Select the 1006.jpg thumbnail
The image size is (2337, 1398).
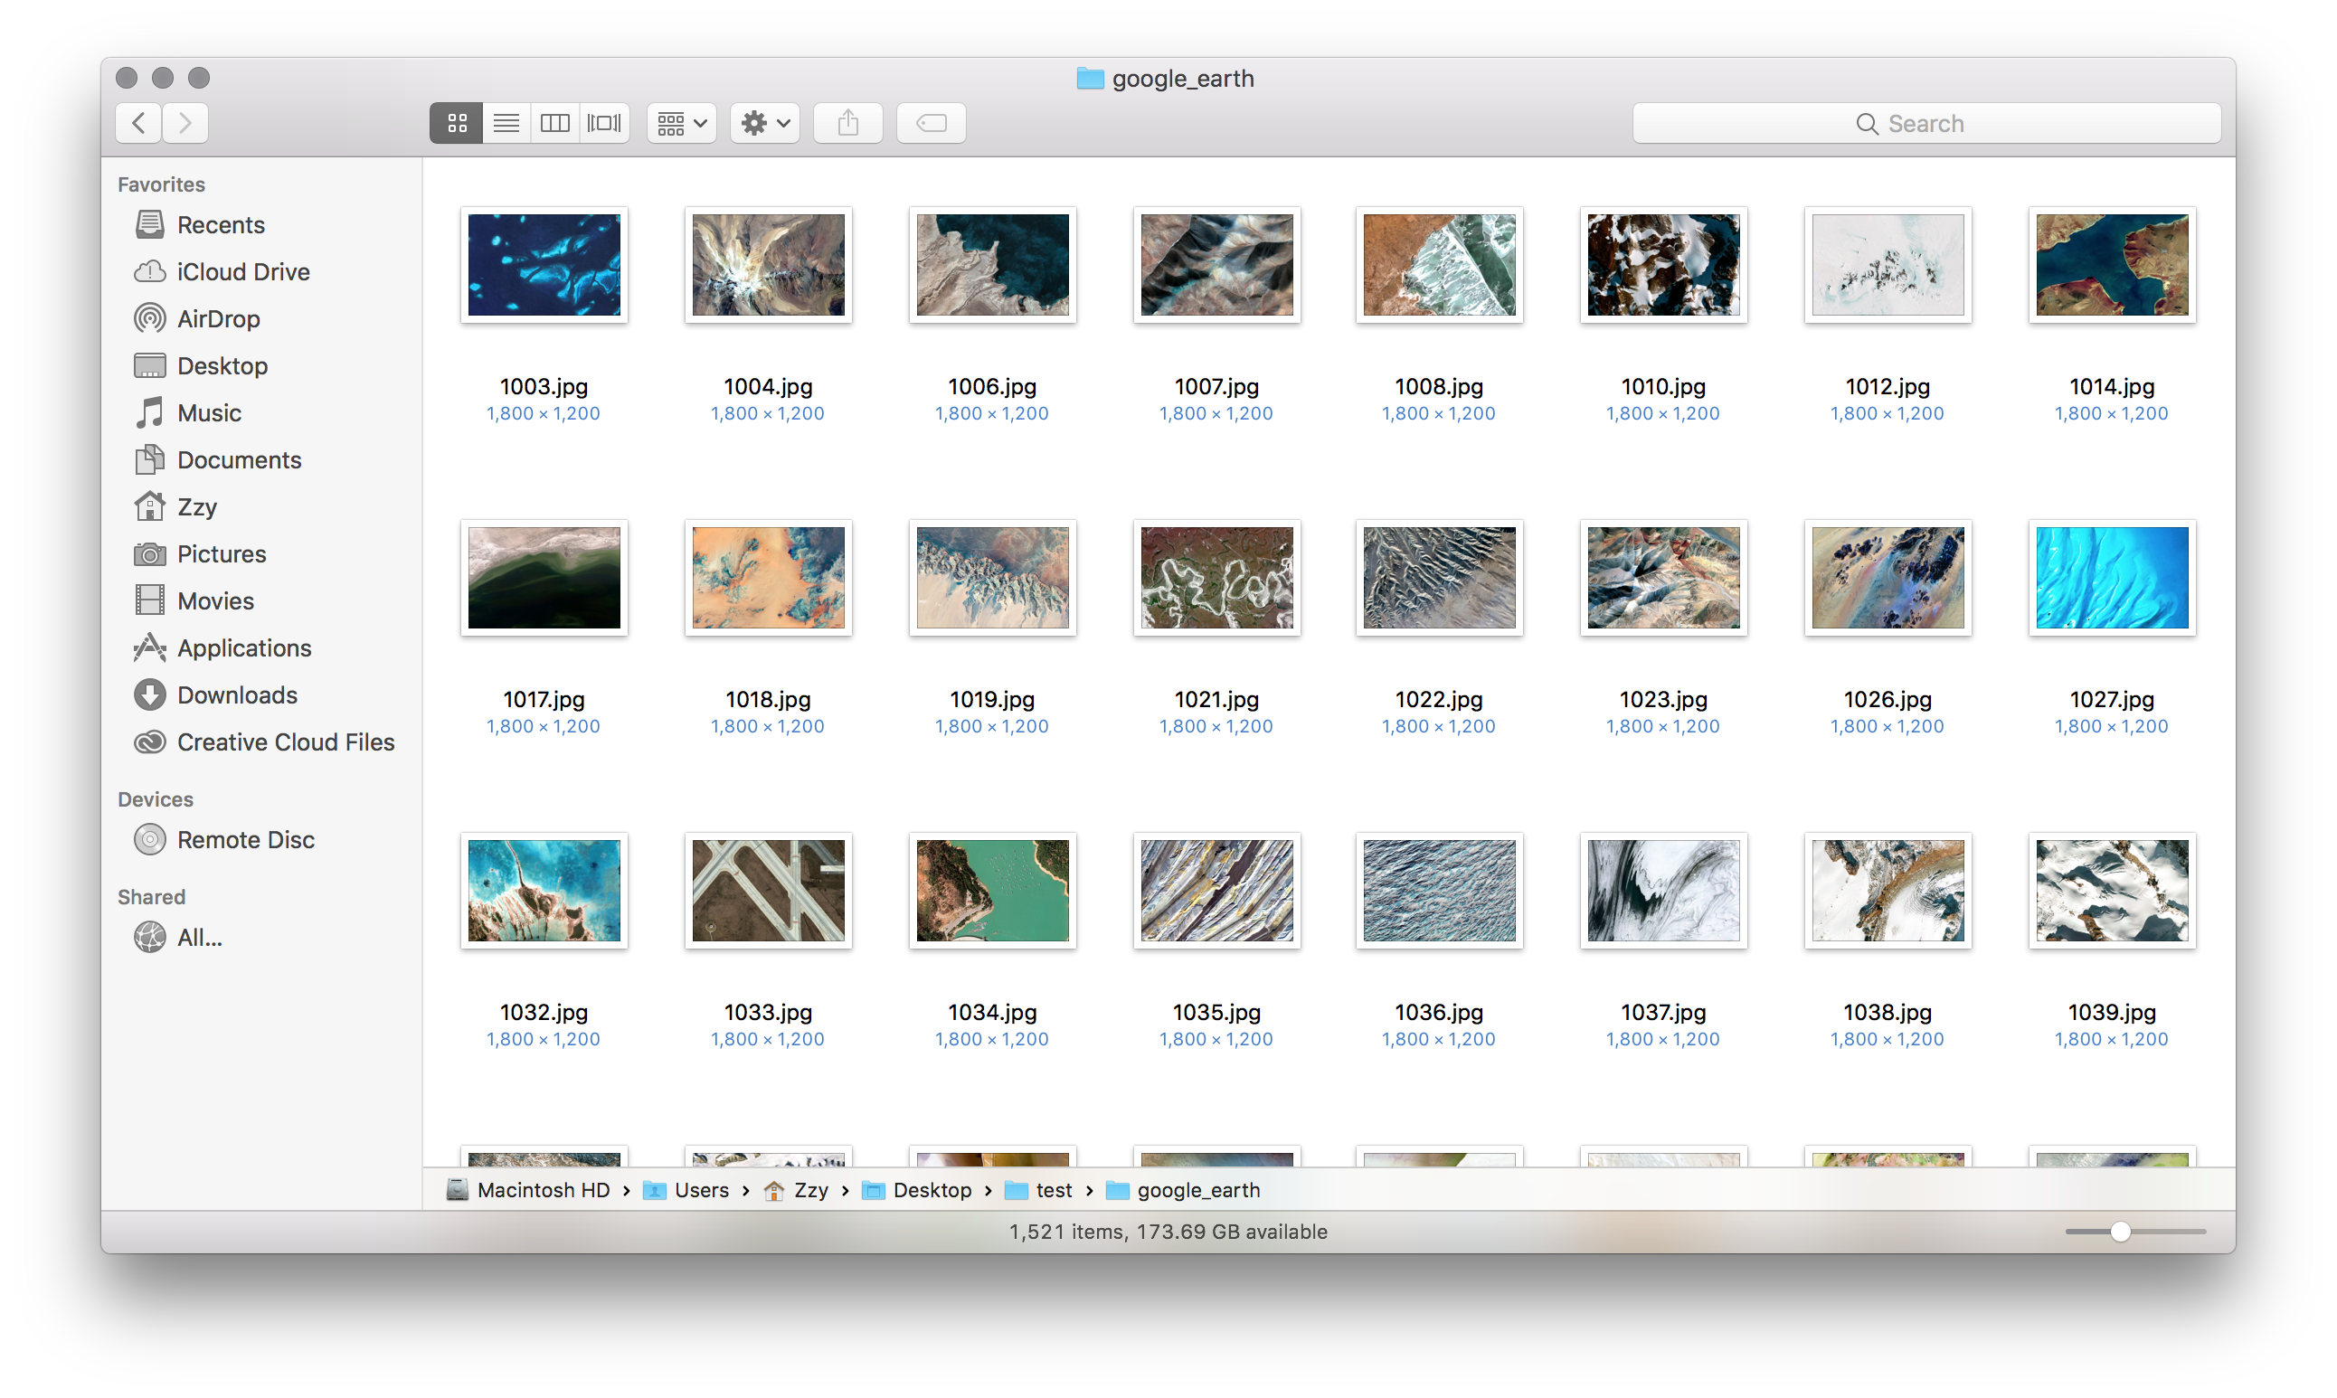993,265
